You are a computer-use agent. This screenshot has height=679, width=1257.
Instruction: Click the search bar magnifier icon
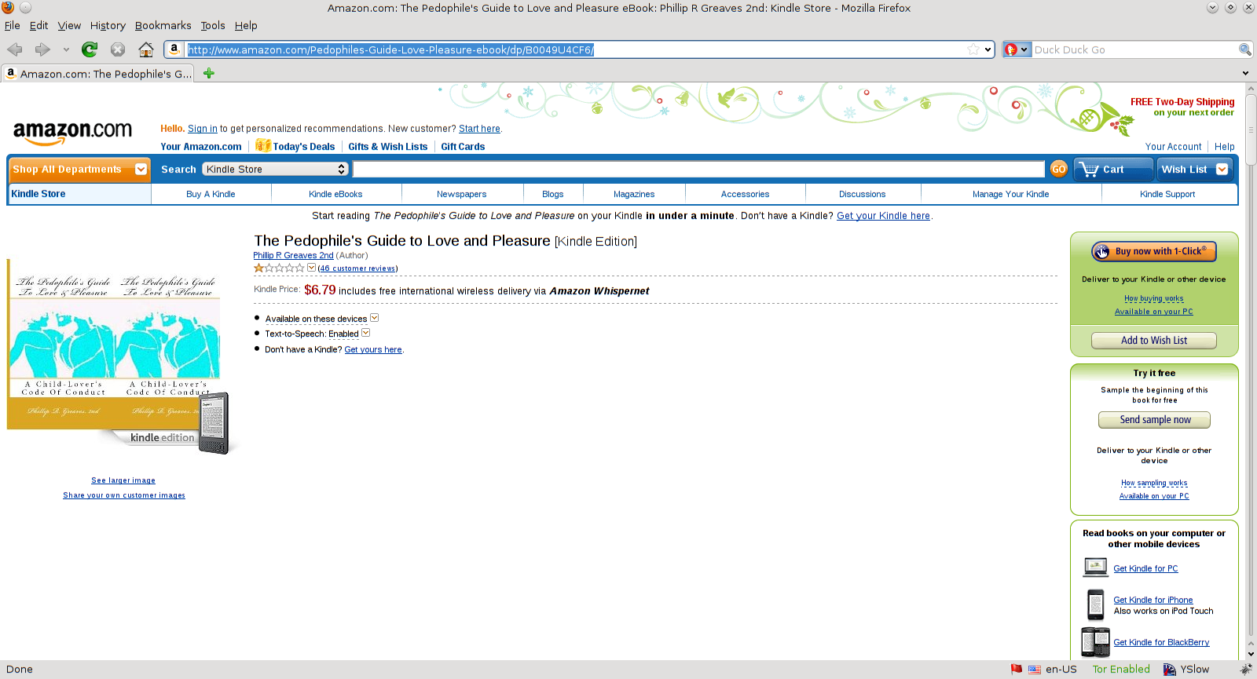(1244, 49)
